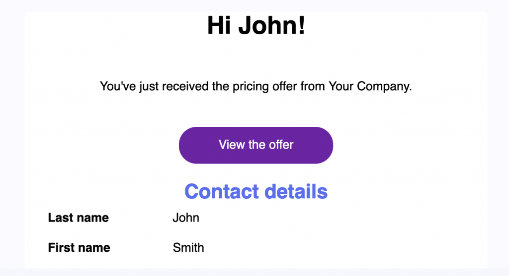Select the Last name field label
509x276 pixels.
(x=78, y=218)
